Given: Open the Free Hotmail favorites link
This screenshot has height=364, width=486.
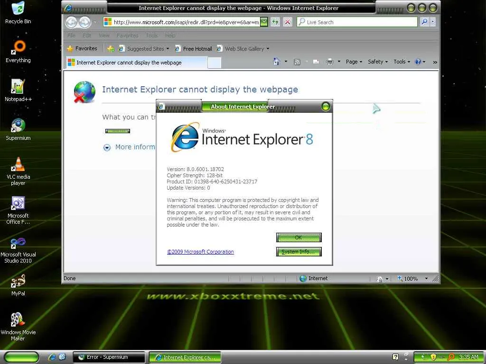Looking at the screenshot, I should 194,49.
